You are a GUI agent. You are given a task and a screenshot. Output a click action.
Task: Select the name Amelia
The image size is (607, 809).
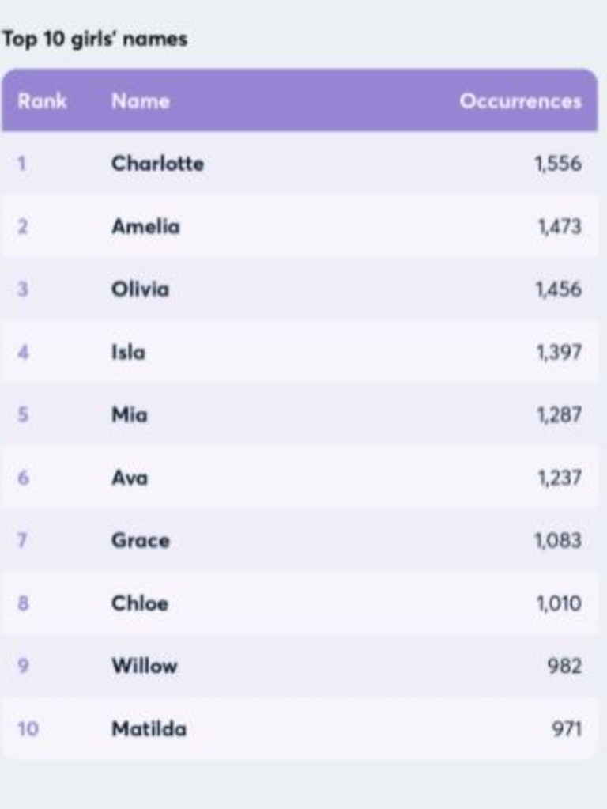146,226
